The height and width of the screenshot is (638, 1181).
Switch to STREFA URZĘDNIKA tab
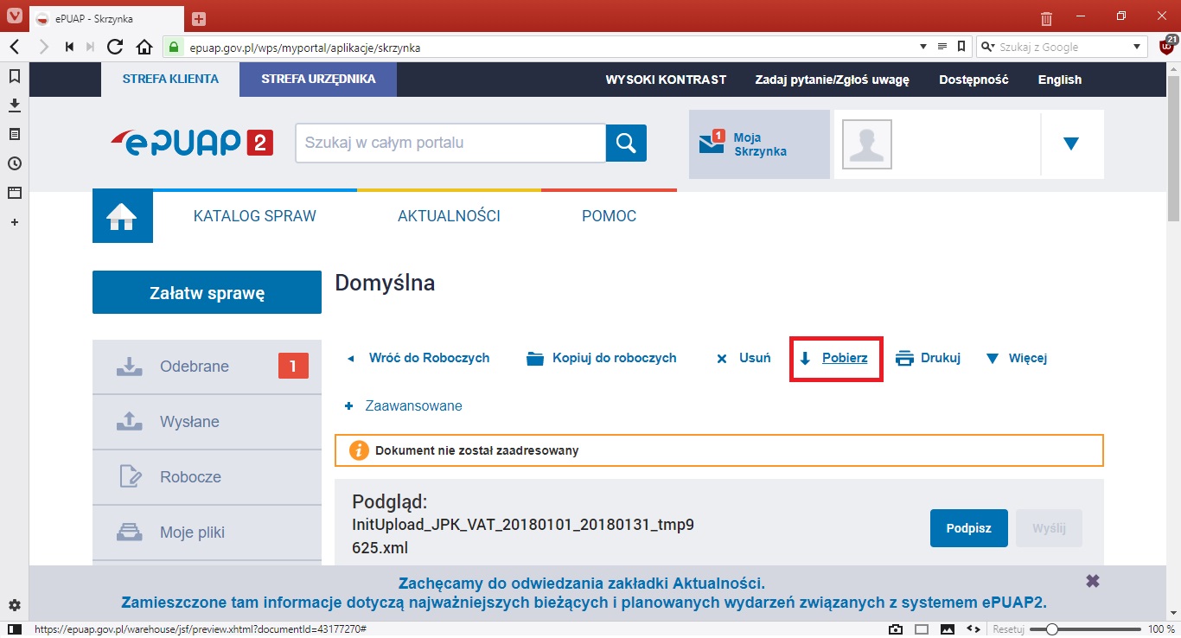tap(318, 79)
